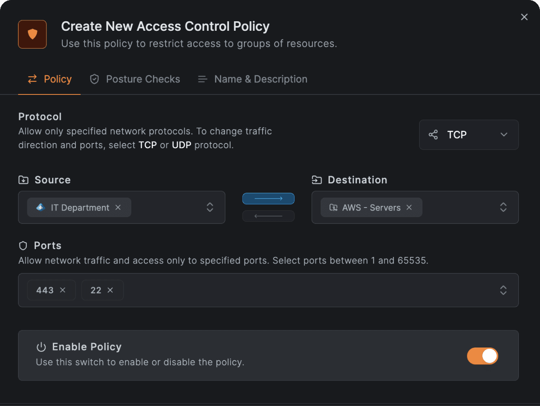
Task: Open the Ports selection dropdown
Action: pyautogui.click(x=503, y=290)
